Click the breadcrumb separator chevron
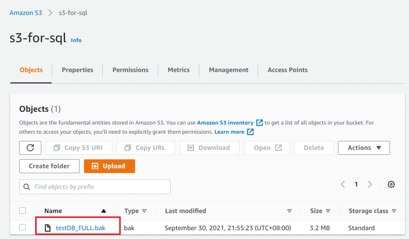409x239 pixels. [50, 13]
